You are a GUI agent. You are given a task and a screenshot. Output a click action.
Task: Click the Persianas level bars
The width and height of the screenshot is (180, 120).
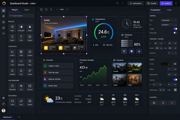pyautogui.click(x=127, y=43)
